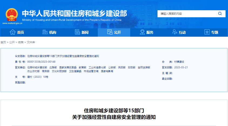Open the 公开 navigation tab
This screenshot has width=228, height=126.
pos(114,32)
